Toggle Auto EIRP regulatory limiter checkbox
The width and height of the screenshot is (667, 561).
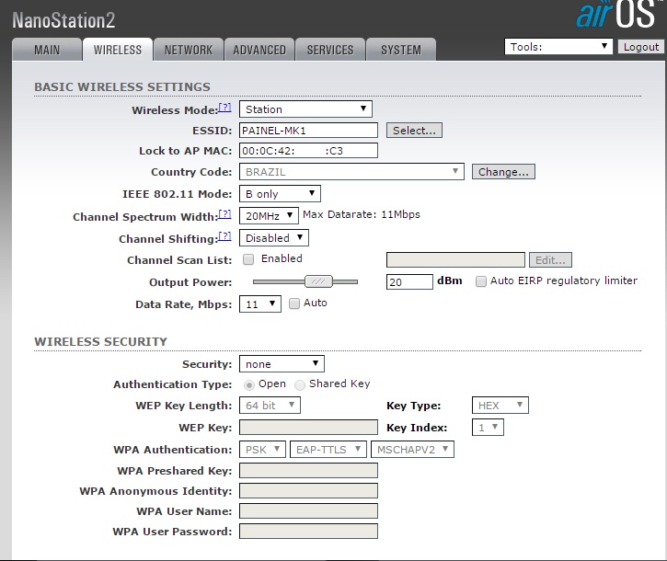click(x=480, y=281)
